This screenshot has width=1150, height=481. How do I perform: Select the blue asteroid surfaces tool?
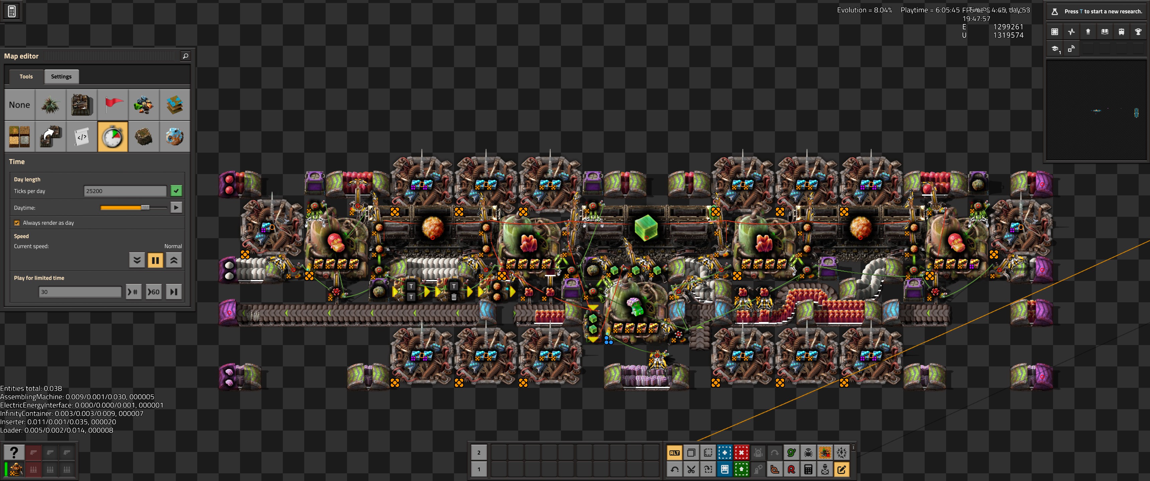pos(175,137)
